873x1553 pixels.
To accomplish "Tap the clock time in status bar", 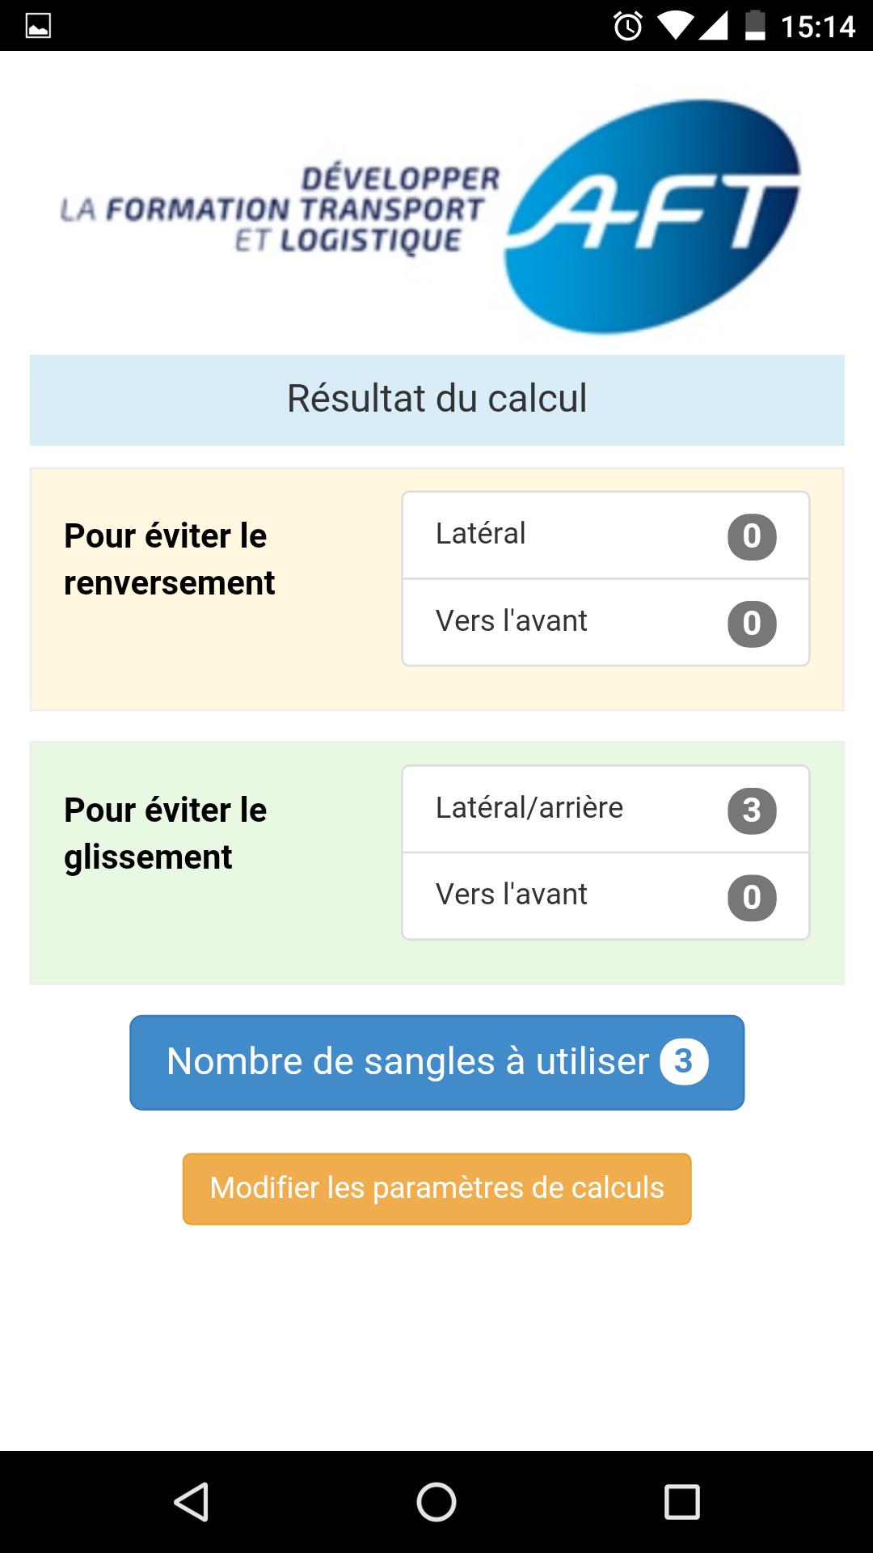I will click(x=817, y=27).
